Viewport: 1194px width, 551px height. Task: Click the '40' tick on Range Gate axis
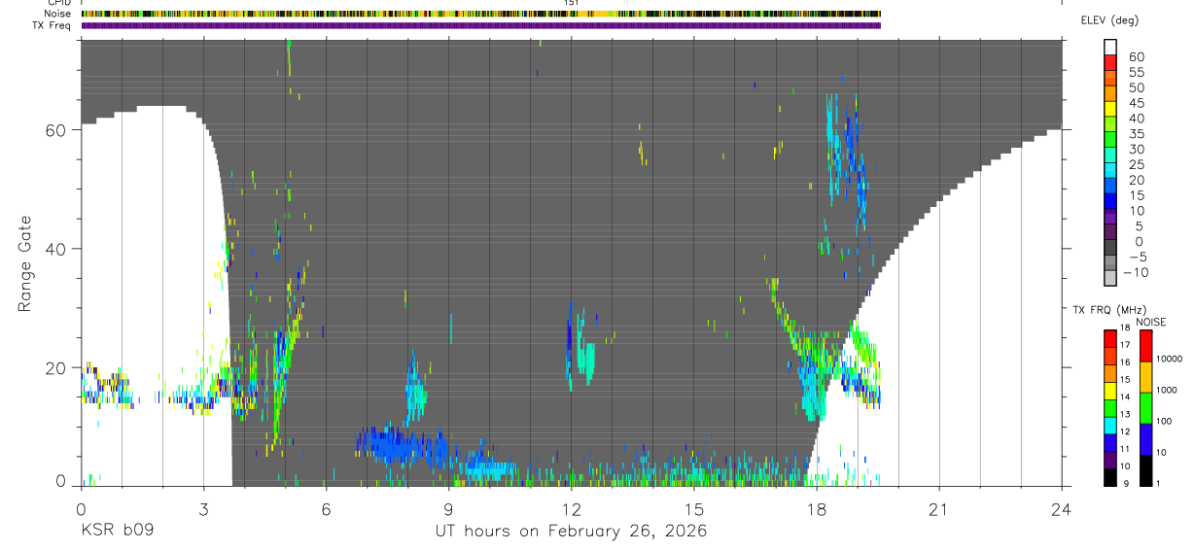click(55, 249)
